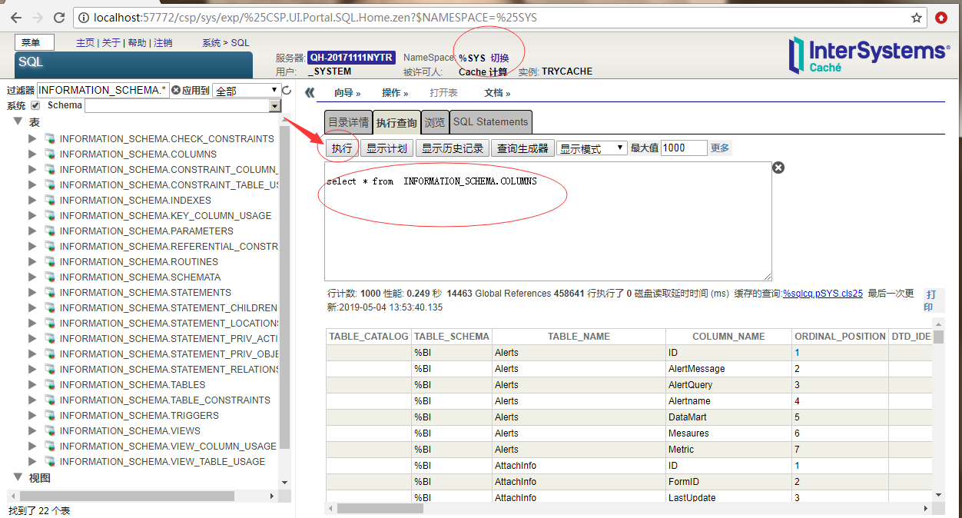Viewport: 962px width, 518px height.
Task: Click the browser bookmark star icon
Action: (x=917, y=17)
